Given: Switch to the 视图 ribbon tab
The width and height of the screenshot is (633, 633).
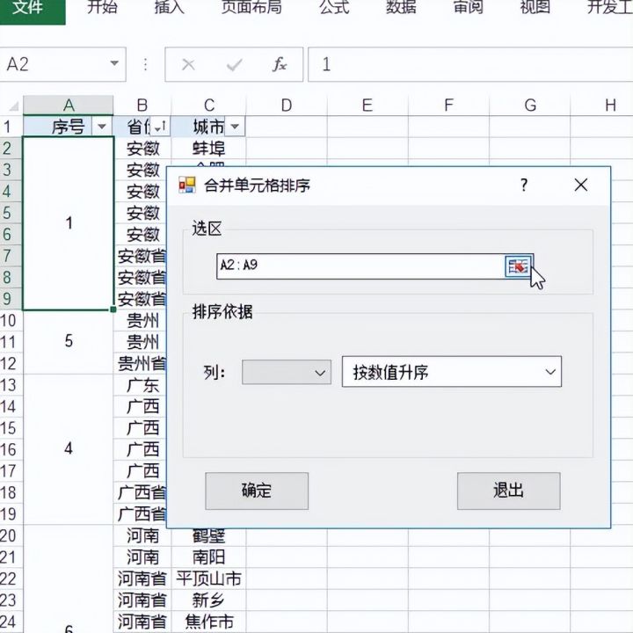Looking at the screenshot, I should click(x=535, y=7).
